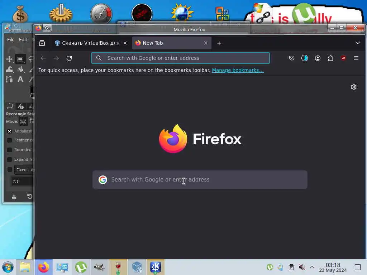Screen dimensions: 367x275
Task: Expand the list all tabs chevron
Action: click(358, 43)
